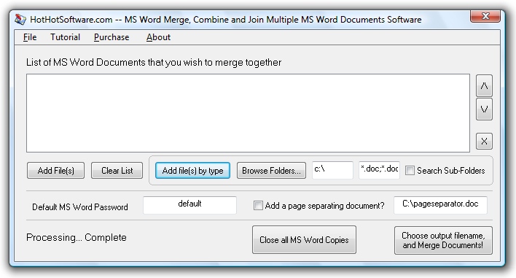Open the About menu
The width and height of the screenshot is (516, 278).
tap(158, 37)
